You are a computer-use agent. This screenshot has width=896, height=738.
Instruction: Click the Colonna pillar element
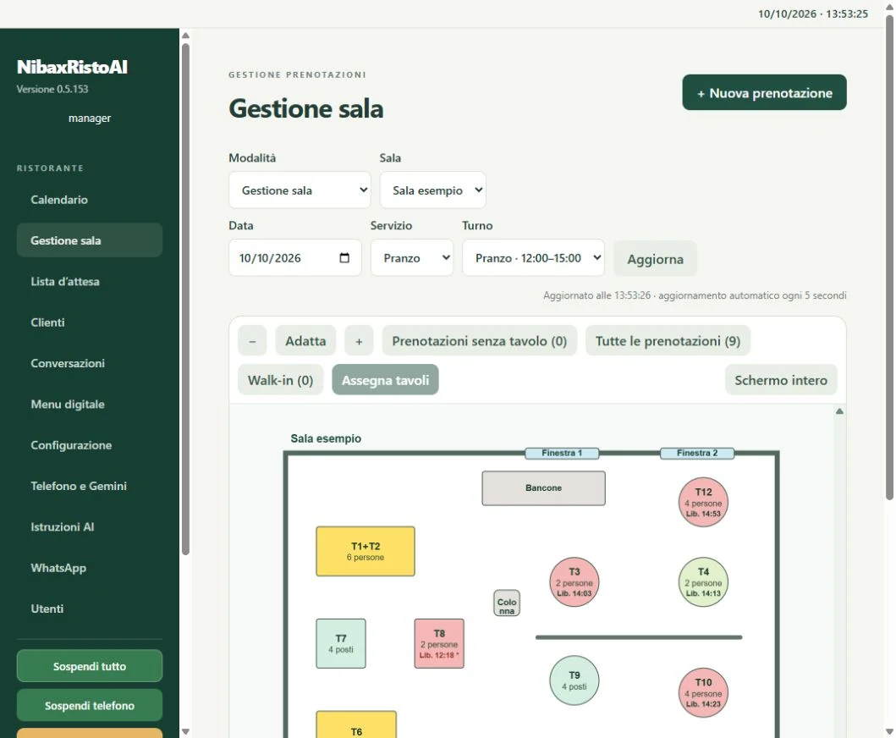click(x=507, y=603)
